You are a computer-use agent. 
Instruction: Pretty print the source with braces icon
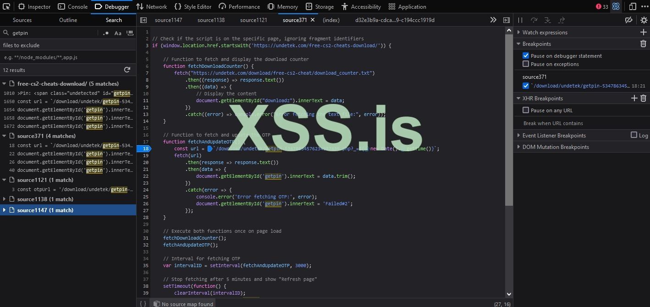[x=143, y=303]
